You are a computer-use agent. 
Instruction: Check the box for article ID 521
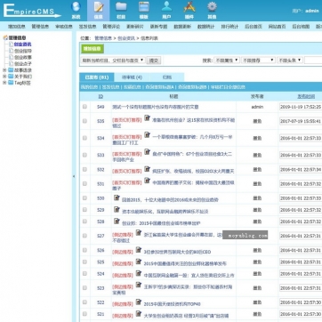tap(85, 314)
